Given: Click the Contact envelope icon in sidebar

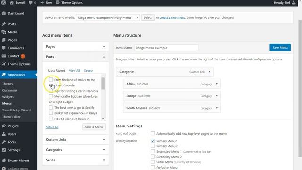Looking at the screenshot, I should pyautogui.click(x=4, y=56).
